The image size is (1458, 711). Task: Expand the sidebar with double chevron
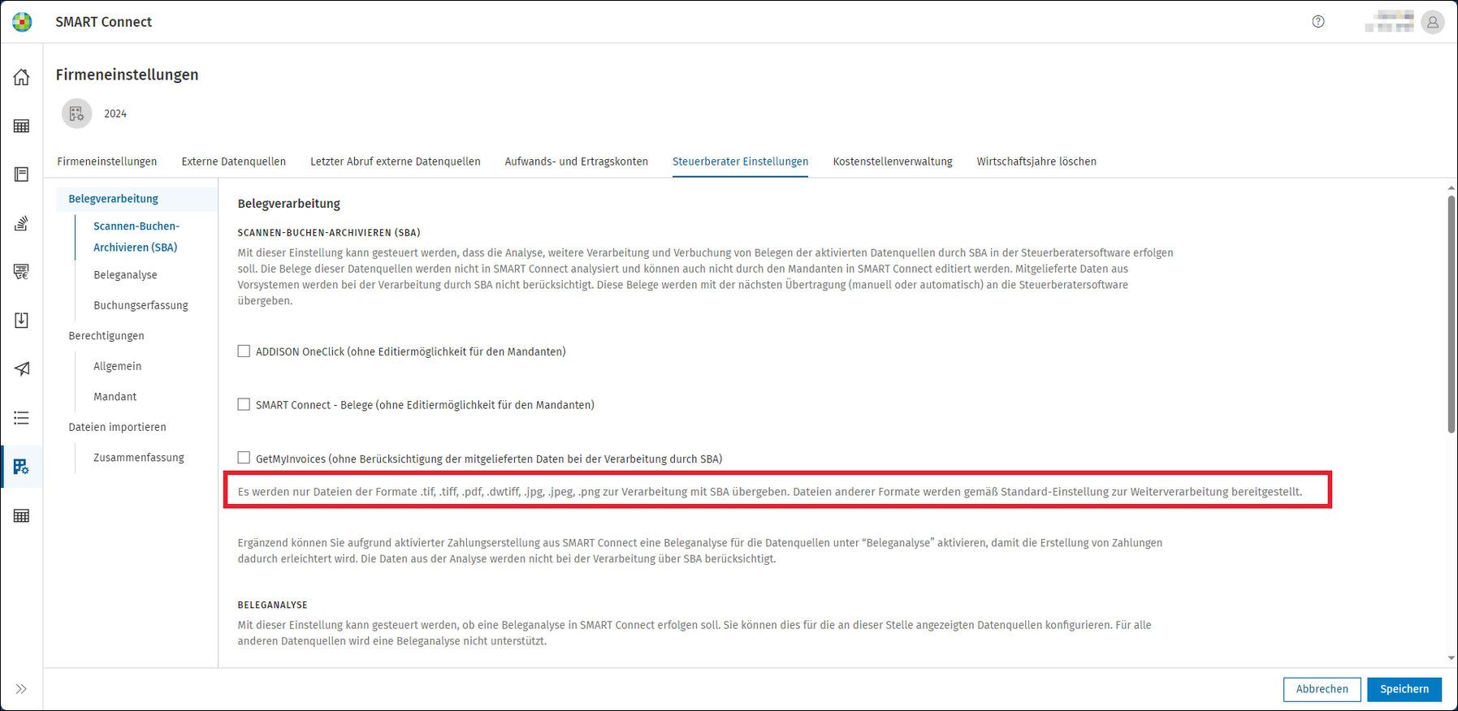pyautogui.click(x=21, y=689)
